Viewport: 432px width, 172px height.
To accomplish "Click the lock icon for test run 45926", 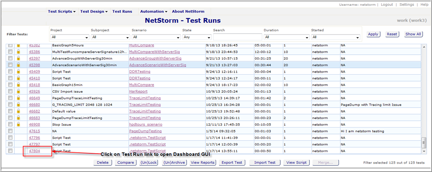I will tap(19, 91).
